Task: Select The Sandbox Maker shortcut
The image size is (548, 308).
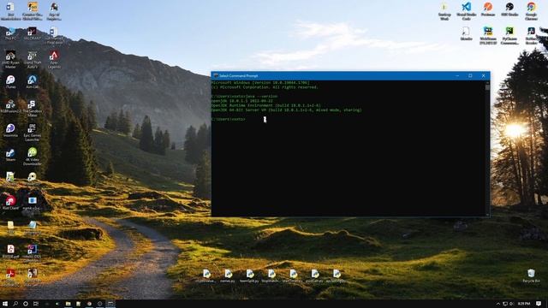Action: (33, 108)
